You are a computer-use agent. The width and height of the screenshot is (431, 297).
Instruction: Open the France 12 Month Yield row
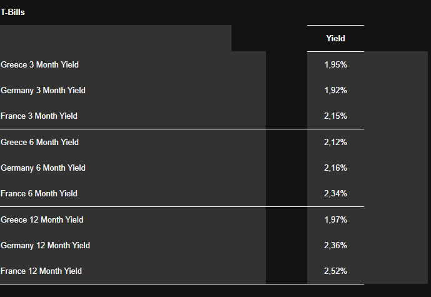coord(41,271)
